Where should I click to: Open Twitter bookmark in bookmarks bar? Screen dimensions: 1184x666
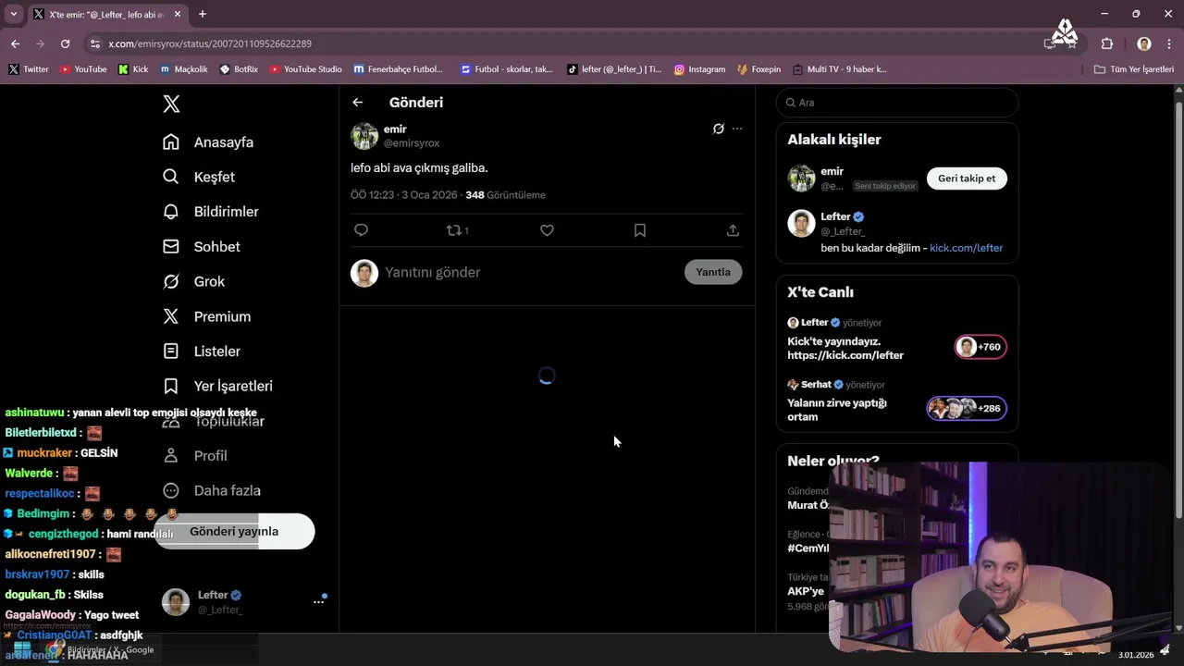29,69
